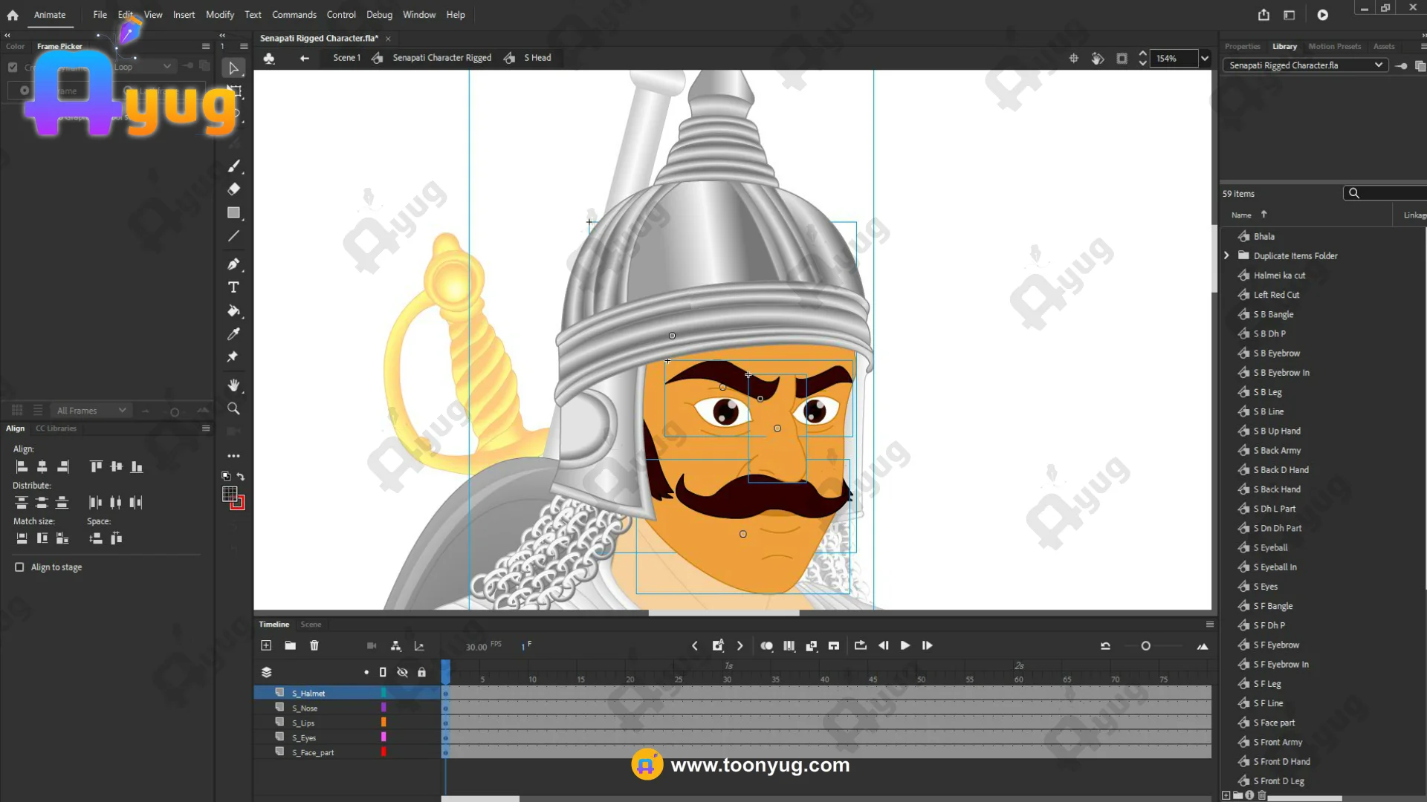Viewport: 1427px width, 802px height.
Task: Toggle lock all layers icon
Action: (421, 672)
